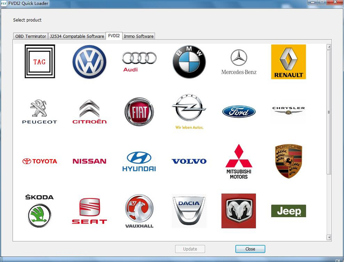344x262 pixels.
Task: Click the scrollbar down arrow
Action: click(x=329, y=237)
